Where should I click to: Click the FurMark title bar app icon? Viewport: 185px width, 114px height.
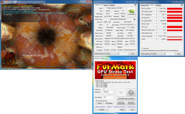click(2, 2)
